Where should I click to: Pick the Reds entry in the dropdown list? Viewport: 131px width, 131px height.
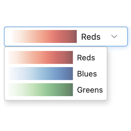point(56,57)
